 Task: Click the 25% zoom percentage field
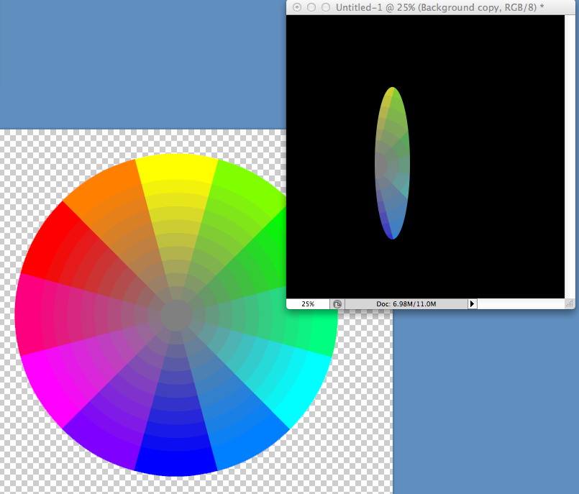point(308,303)
